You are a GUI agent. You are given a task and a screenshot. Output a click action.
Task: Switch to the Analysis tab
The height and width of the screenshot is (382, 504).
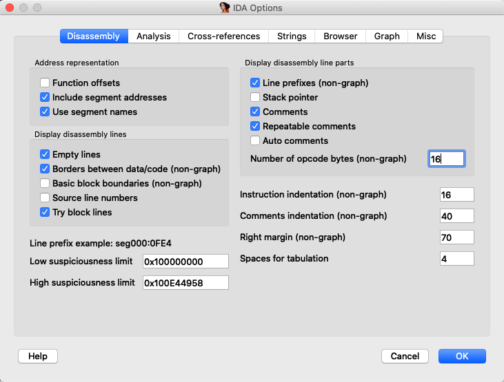pos(153,36)
